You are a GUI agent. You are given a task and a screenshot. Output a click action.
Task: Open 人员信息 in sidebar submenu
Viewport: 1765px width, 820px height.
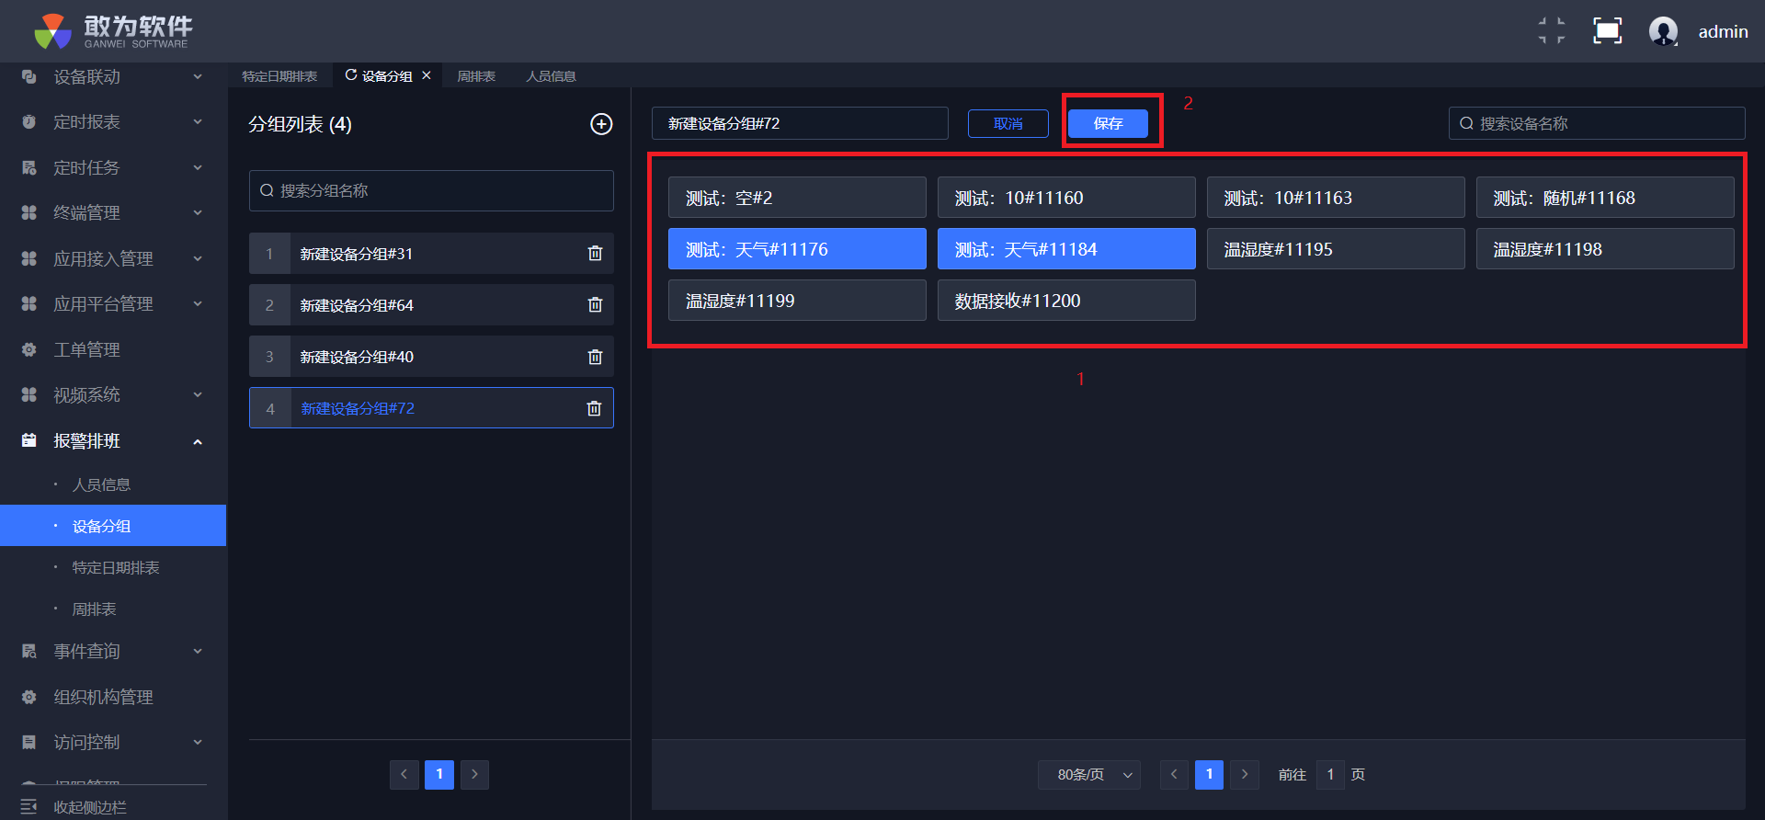[101, 484]
